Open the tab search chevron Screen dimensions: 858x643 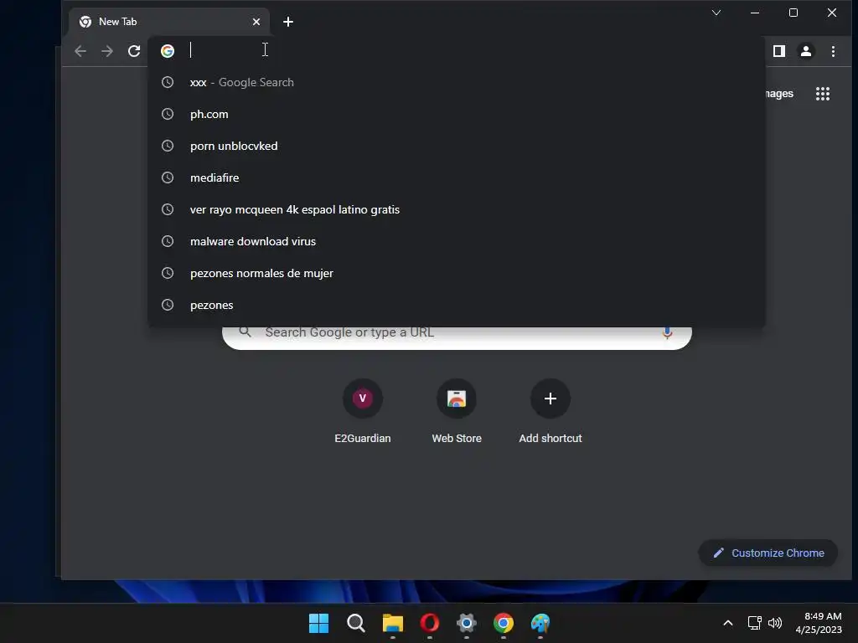tap(716, 13)
